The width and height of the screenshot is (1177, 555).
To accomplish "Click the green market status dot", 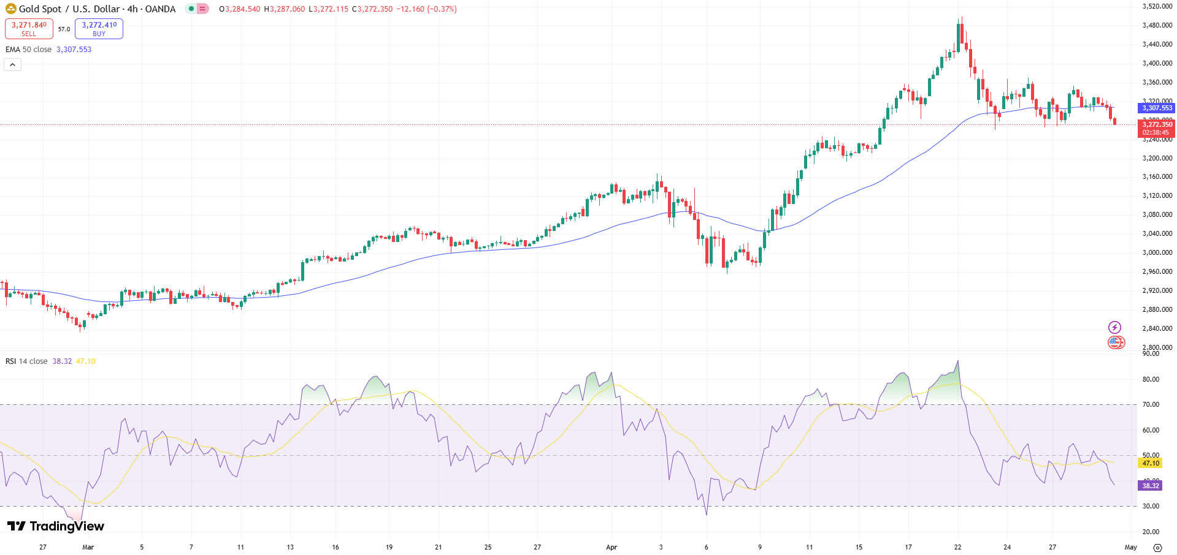I will [192, 10].
